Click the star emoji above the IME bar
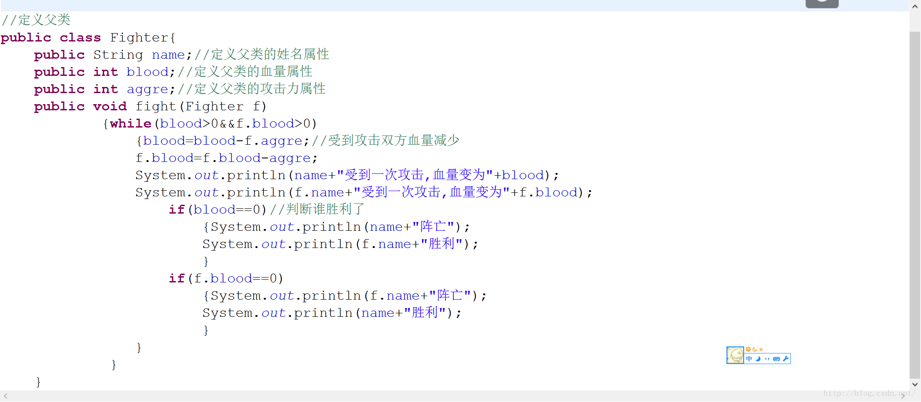Viewport: 921px width, 402px height. pos(761,349)
